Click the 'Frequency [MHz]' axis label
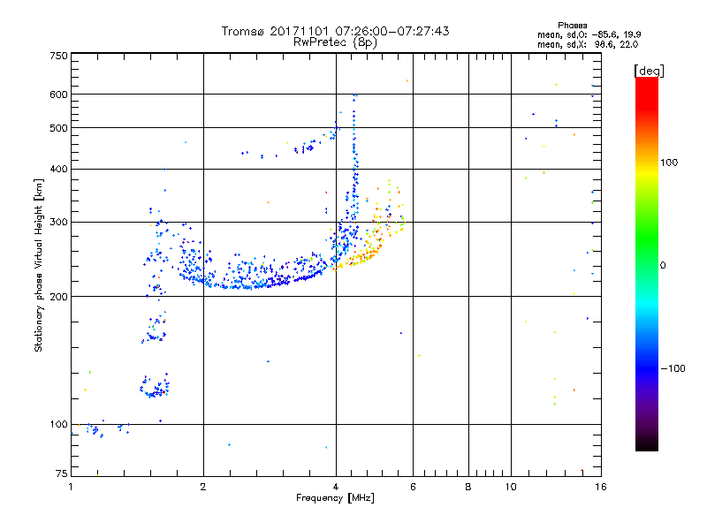Viewport: 707px width, 530px height. (x=336, y=498)
